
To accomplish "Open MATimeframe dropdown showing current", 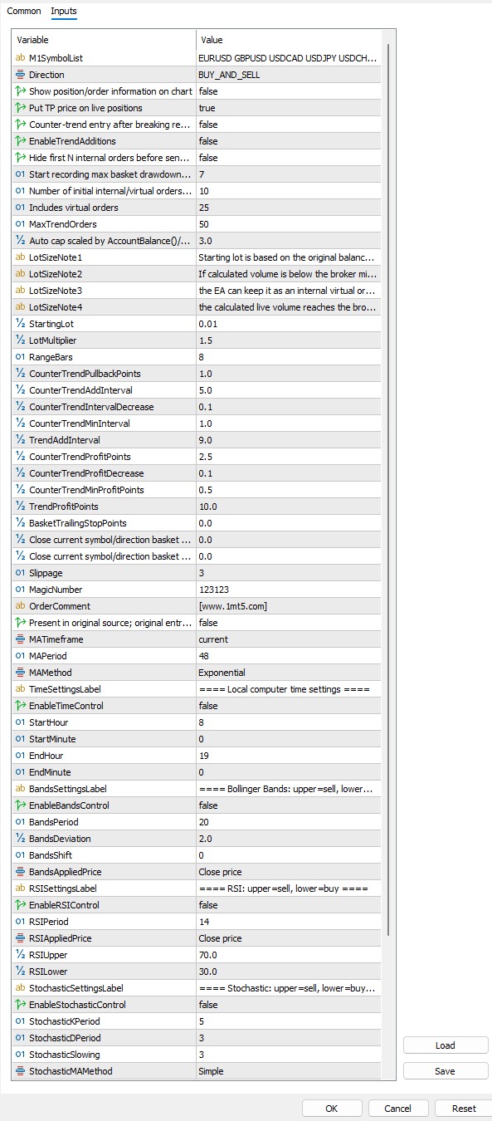I will (288, 639).
